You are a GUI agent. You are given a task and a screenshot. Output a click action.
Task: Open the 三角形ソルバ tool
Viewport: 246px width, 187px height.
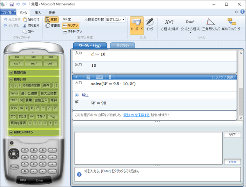pyautogui.click(x=211, y=25)
